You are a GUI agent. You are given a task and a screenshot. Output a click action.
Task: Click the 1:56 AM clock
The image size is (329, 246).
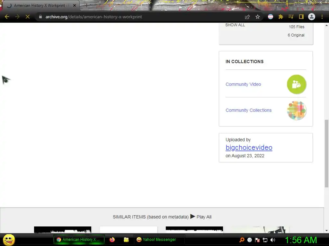click(x=301, y=240)
